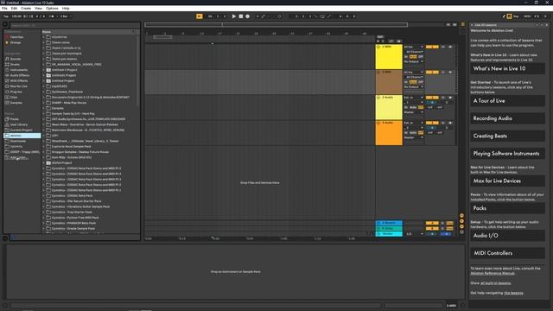Click Add Folder in browser Places
This screenshot has width=553, height=311.
[x=17, y=157]
